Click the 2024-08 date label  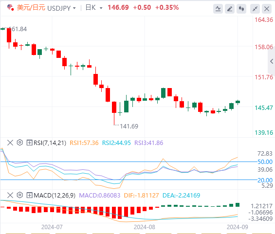[145, 227]
